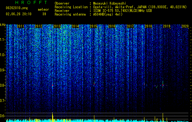This screenshot has height=122, width=192.
Task: Click the 1.1 frequency axis label
Action: [x=2, y=40]
